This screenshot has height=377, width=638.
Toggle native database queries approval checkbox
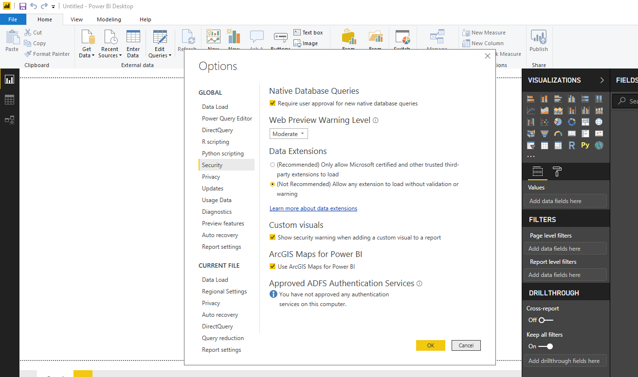(x=273, y=103)
